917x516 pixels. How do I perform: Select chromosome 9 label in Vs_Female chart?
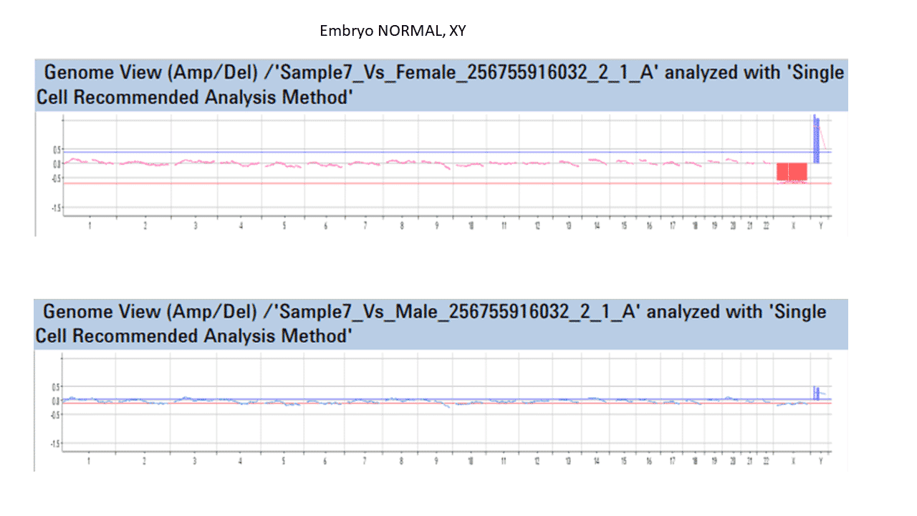tap(436, 226)
